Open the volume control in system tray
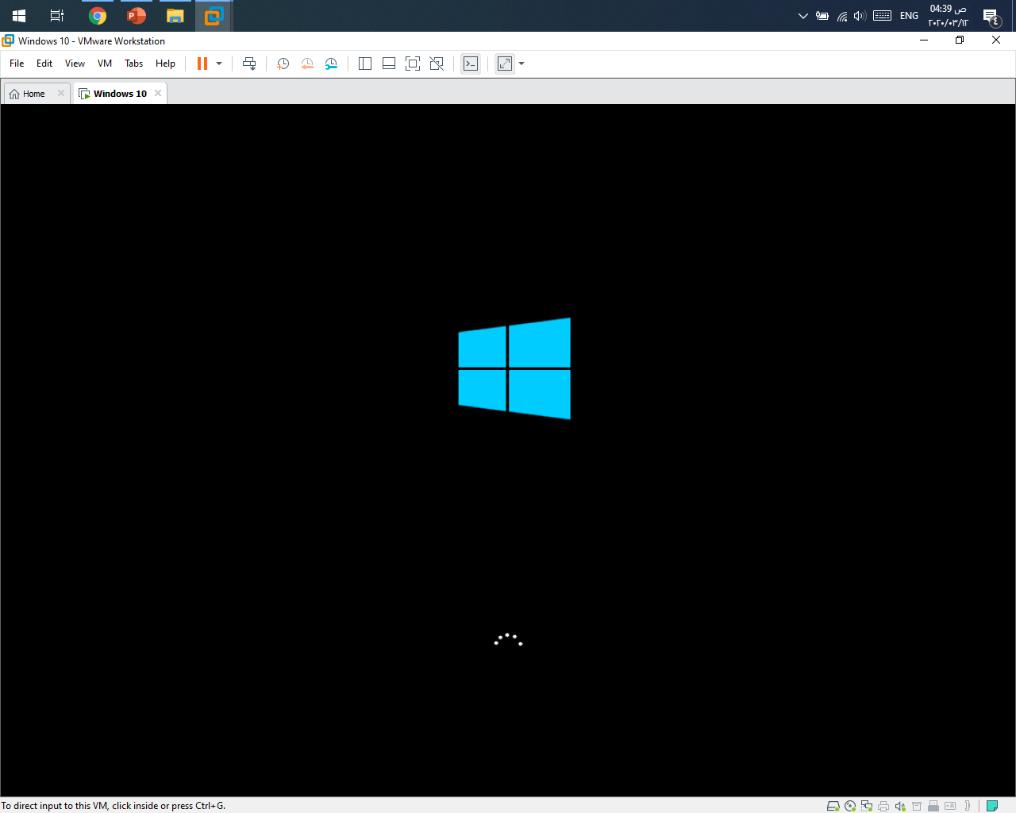 click(x=860, y=16)
